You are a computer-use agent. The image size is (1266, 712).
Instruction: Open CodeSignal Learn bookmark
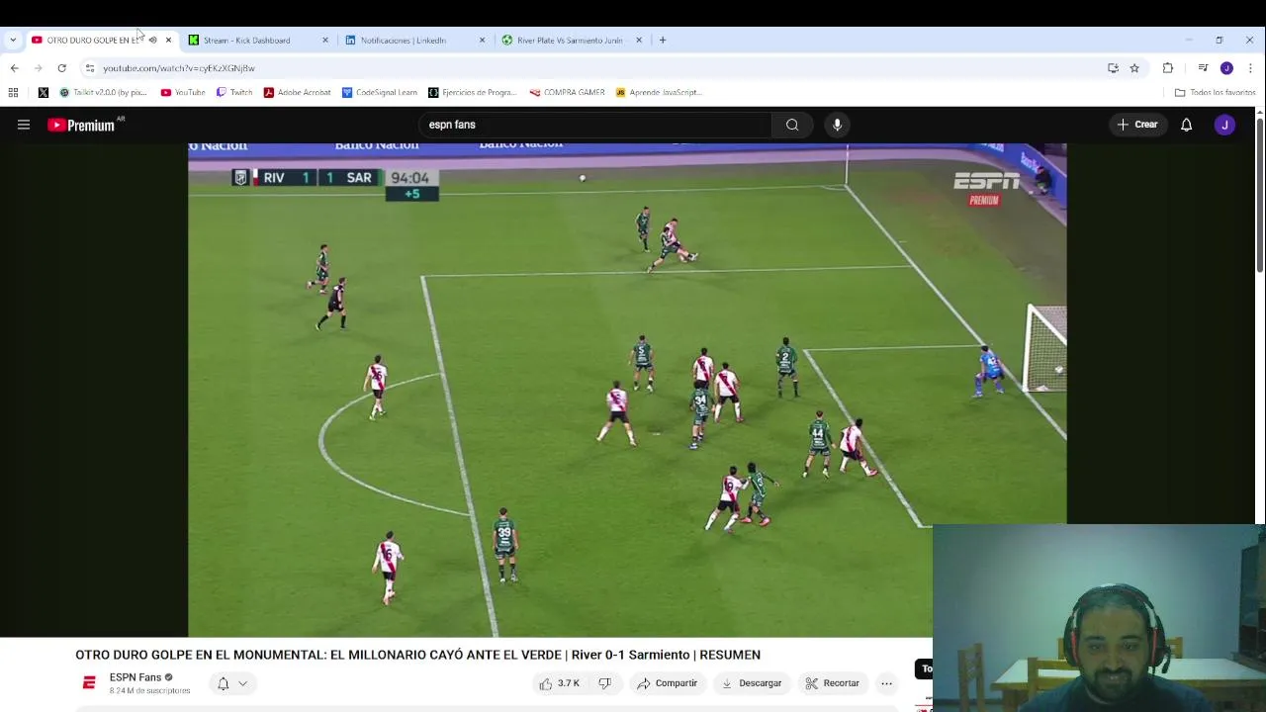380,92
